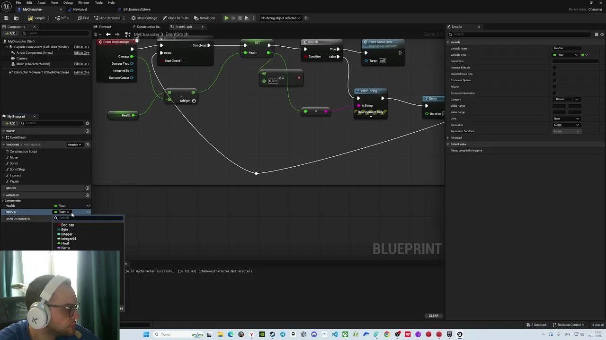Image resolution: width=606 pixels, height=340 pixels.
Task: Click the variable type search field
Action: [x=89, y=218]
